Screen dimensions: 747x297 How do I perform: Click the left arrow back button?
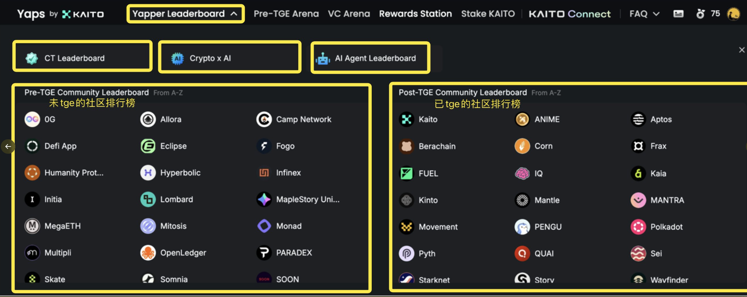tap(8, 146)
